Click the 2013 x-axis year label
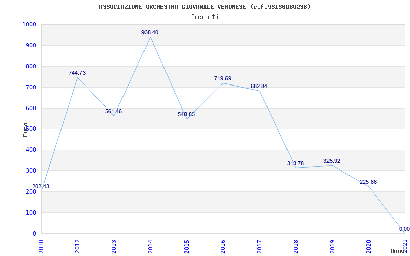410x256 pixels. (x=114, y=247)
